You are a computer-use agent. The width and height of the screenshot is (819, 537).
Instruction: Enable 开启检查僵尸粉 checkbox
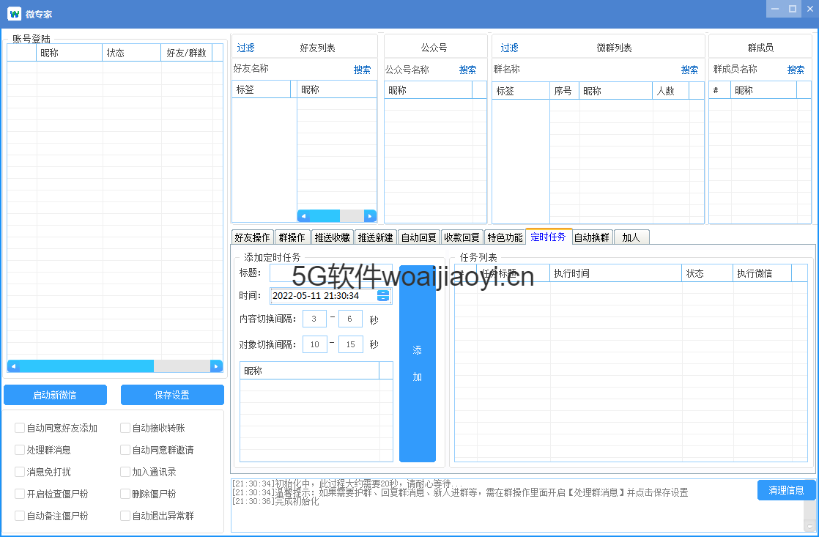[20, 494]
